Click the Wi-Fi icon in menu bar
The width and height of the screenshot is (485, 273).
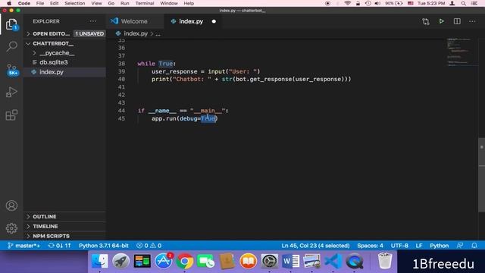347,3
